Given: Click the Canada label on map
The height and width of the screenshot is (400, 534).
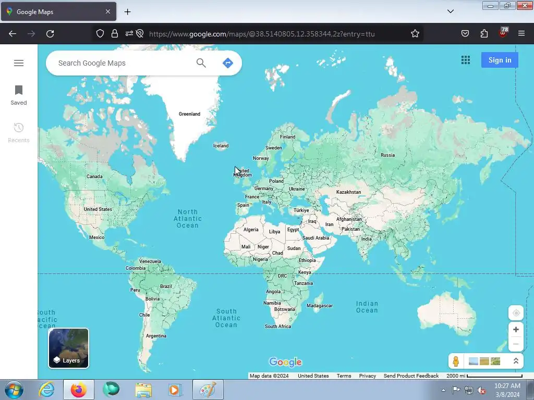Looking at the screenshot, I should coord(94,177).
